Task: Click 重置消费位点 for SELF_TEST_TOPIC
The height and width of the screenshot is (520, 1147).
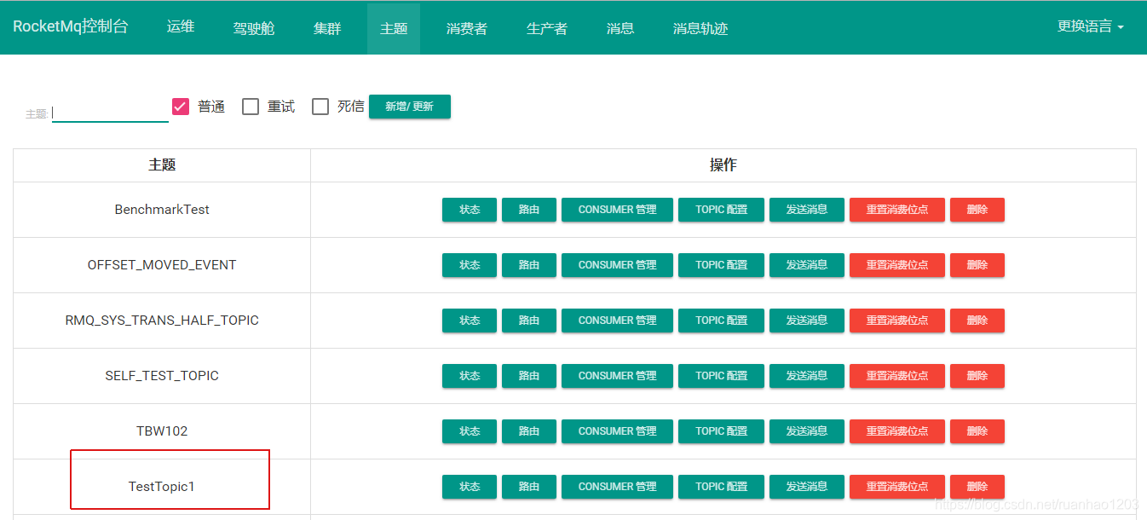Action: tap(897, 376)
